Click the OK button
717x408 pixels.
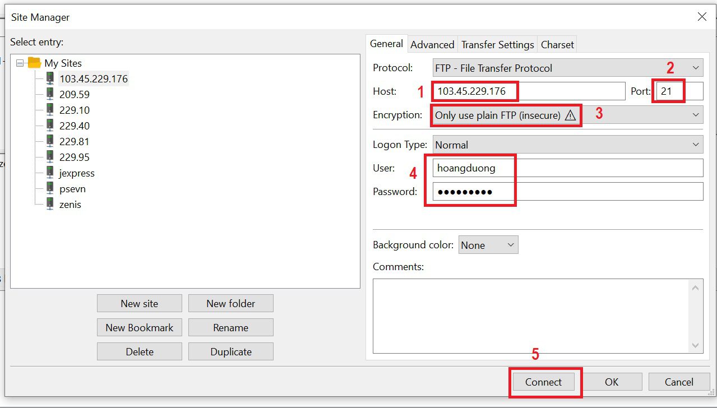click(612, 382)
